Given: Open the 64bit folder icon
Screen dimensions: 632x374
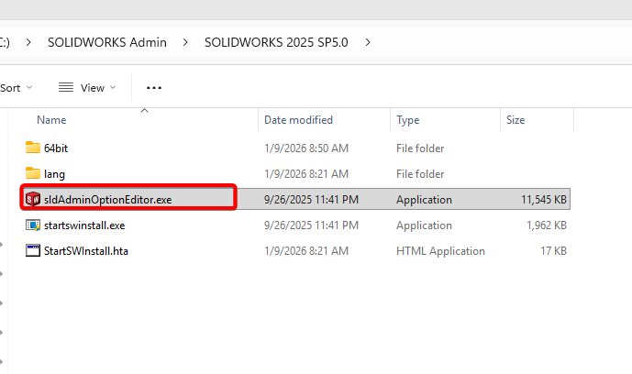Looking at the screenshot, I should point(33,148).
